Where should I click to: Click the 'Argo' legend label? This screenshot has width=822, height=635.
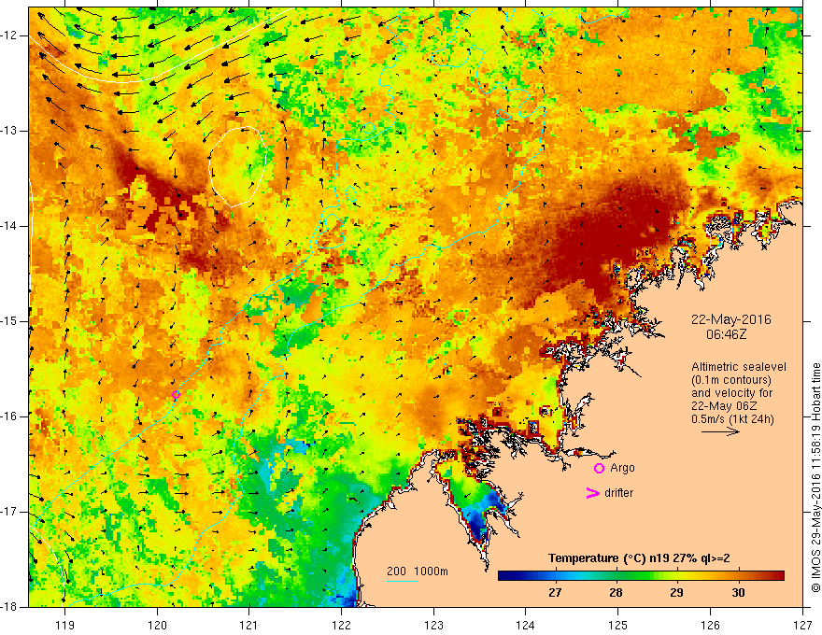[622, 468]
